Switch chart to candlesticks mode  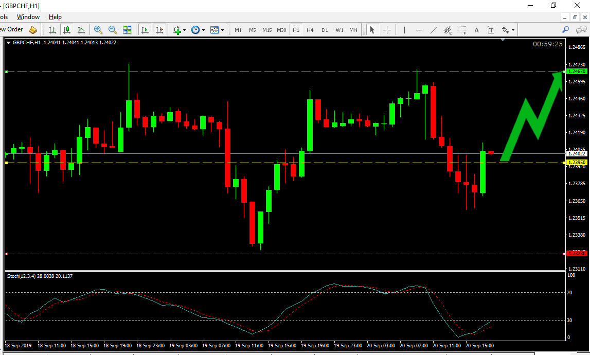click(66, 30)
